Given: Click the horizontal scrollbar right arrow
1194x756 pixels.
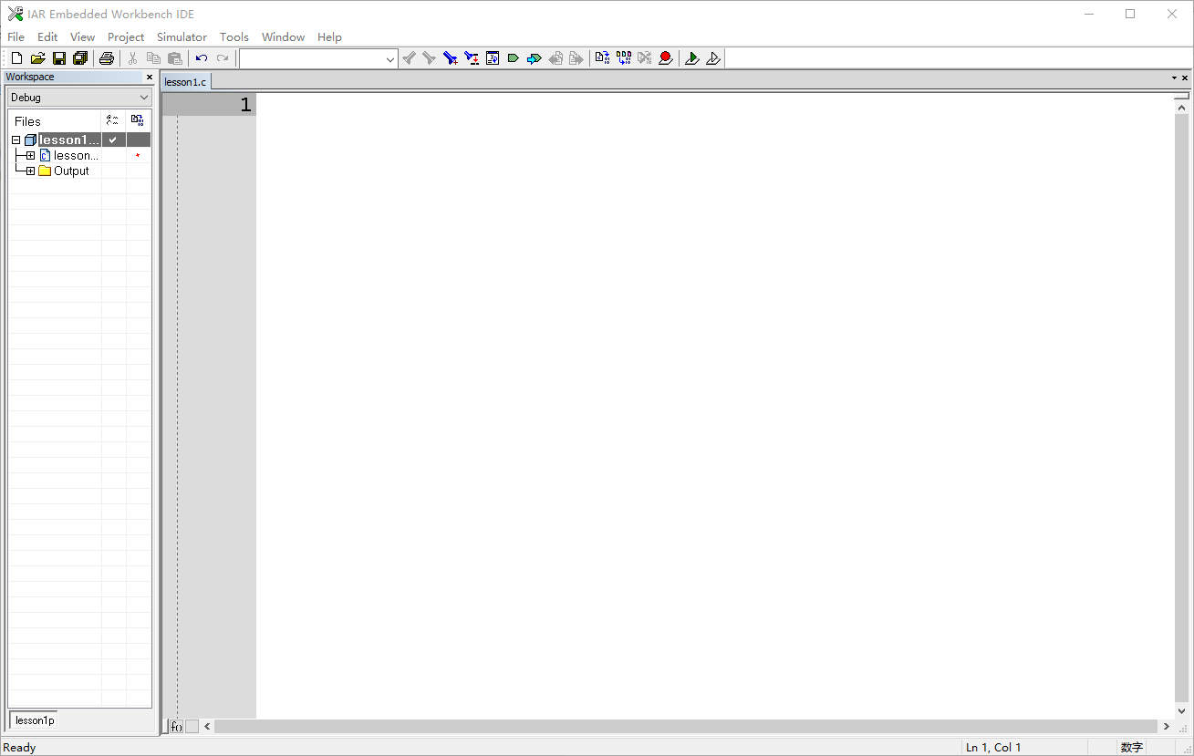Looking at the screenshot, I should pos(1167,727).
